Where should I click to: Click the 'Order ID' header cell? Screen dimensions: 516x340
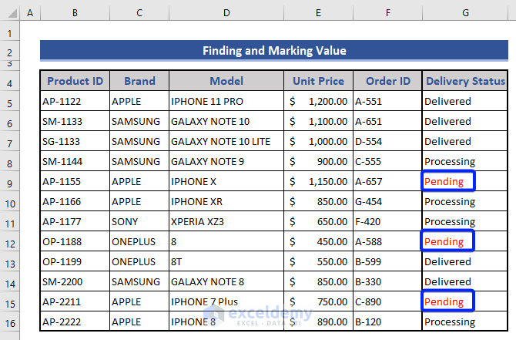click(x=388, y=81)
